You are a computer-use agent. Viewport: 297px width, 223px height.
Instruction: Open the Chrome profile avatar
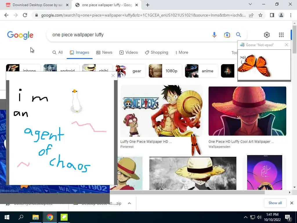coord(281,15)
